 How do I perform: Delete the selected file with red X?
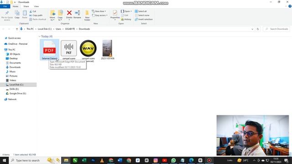69,15
